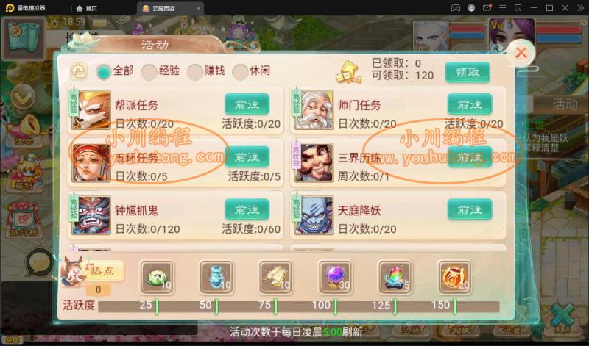
Task: Close the 活动 panel with the red X
Action: pyautogui.click(x=521, y=53)
